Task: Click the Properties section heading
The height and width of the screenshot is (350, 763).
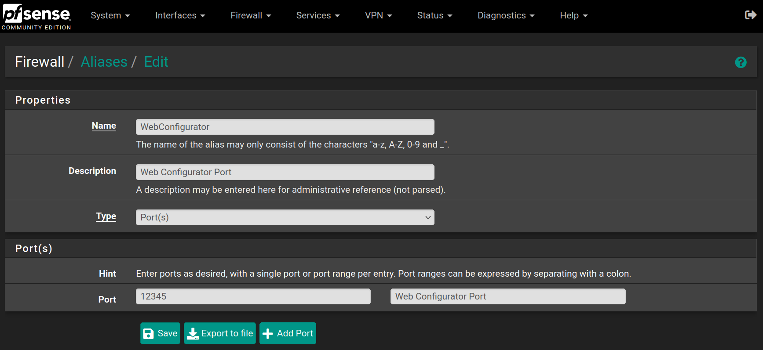Action: [x=43, y=100]
